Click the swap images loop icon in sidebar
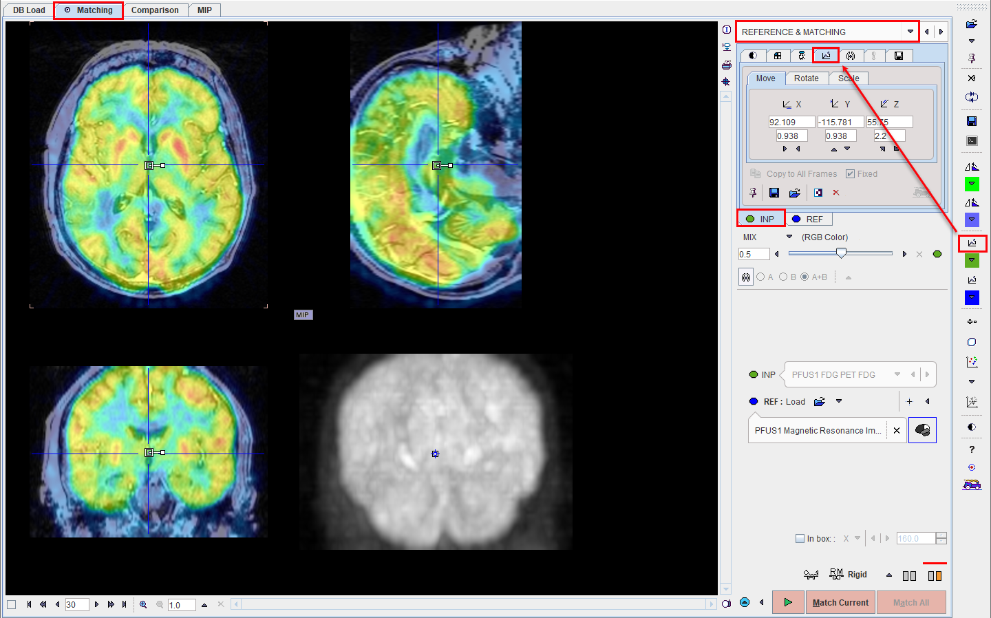This screenshot has height=618, width=991. 972,97
